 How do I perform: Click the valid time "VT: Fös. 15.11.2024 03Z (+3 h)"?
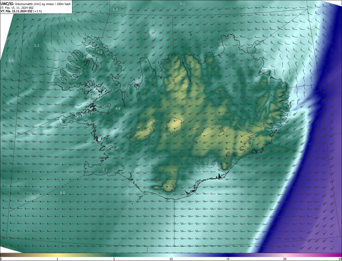(x=21, y=11)
